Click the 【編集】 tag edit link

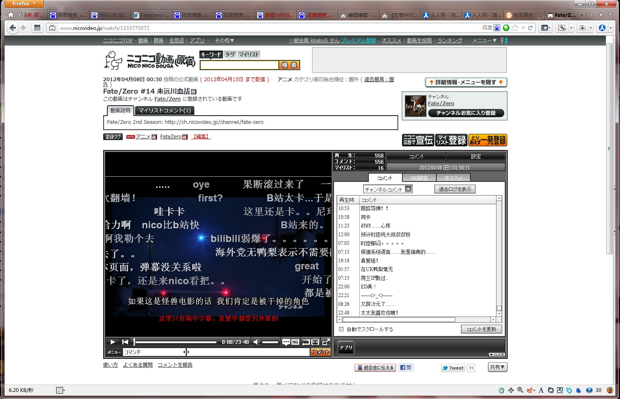pyautogui.click(x=201, y=137)
